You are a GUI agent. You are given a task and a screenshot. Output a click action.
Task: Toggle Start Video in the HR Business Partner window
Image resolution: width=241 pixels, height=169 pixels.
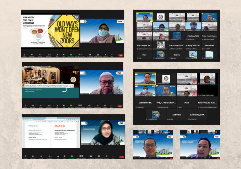(33, 106)
